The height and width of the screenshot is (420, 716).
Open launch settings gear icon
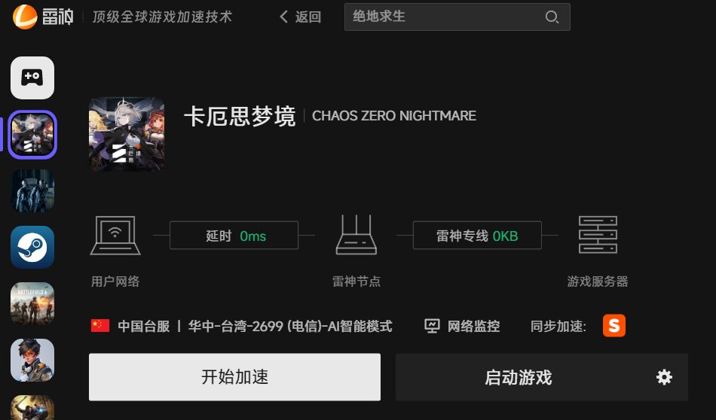click(x=664, y=377)
